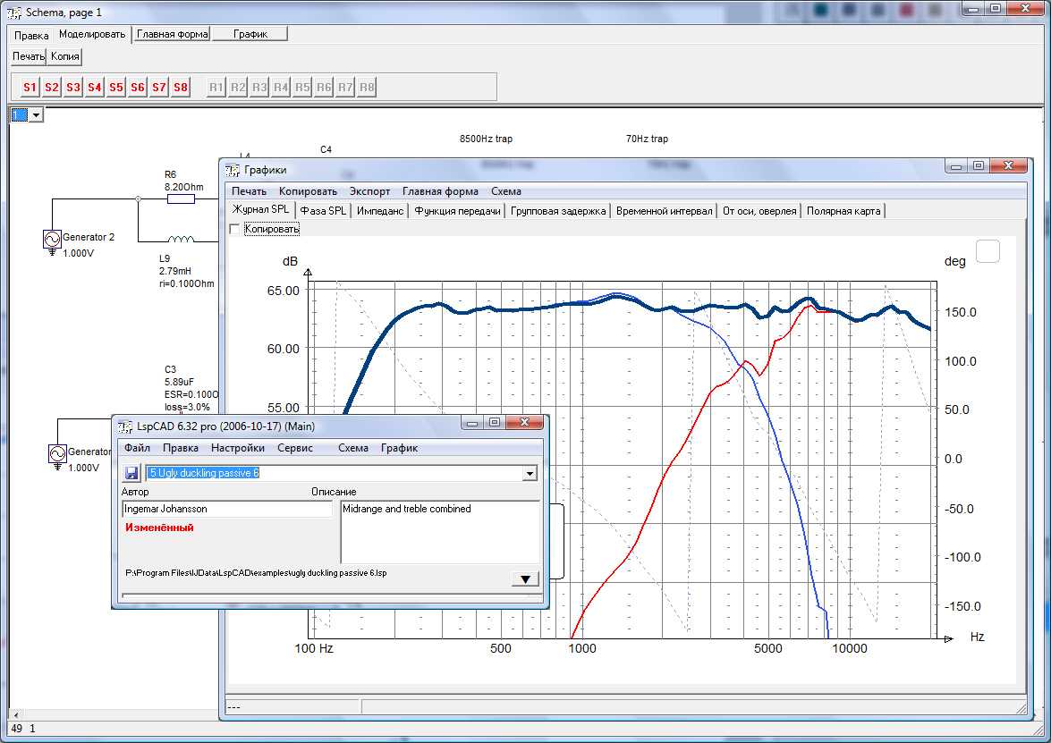The image size is (1051, 743).
Task: Click the R6 toolbar button
Action: pyautogui.click(x=324, y=87)
